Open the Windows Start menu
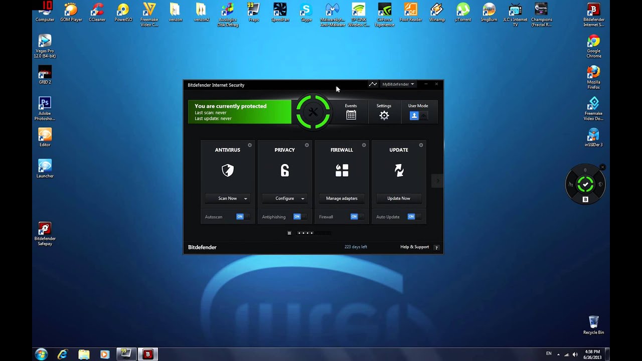Image resolution: width=642 pixels, height=361 pixels. click(41, 354)
